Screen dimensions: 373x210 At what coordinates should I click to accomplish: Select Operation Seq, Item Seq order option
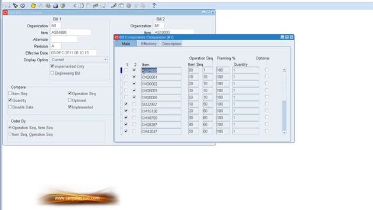pos(10,128)
